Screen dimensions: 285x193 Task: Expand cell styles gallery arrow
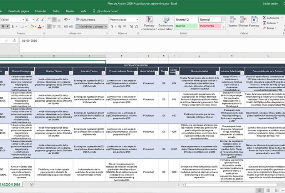tap(224, 27)
